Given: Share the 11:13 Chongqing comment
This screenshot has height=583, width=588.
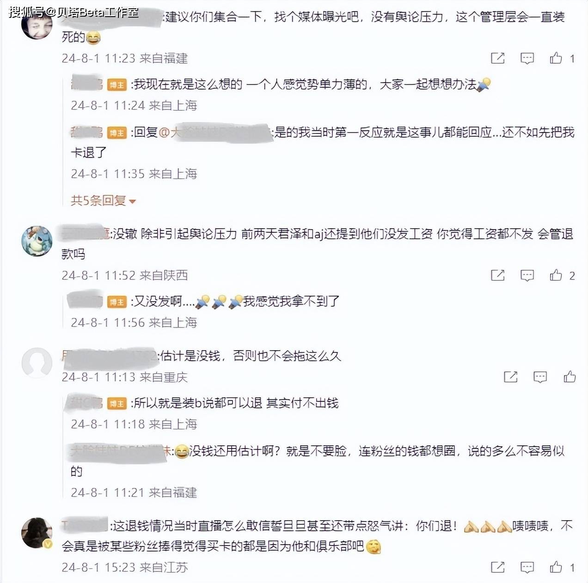Looking at the screenshot, I should pyautogui.click(x=510, y=377).
